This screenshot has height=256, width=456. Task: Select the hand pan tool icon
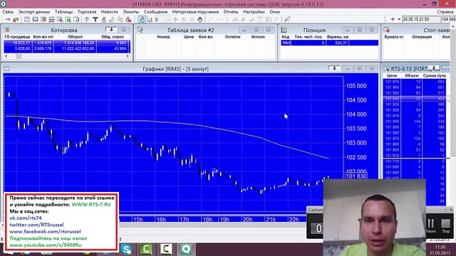[199, 19]
